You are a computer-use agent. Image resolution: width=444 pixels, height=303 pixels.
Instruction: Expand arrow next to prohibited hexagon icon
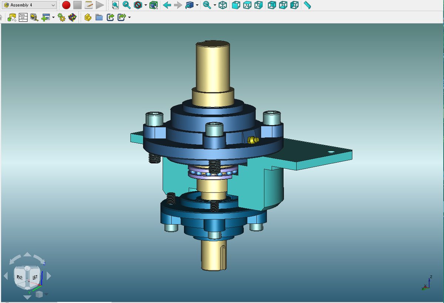[146, 5]
